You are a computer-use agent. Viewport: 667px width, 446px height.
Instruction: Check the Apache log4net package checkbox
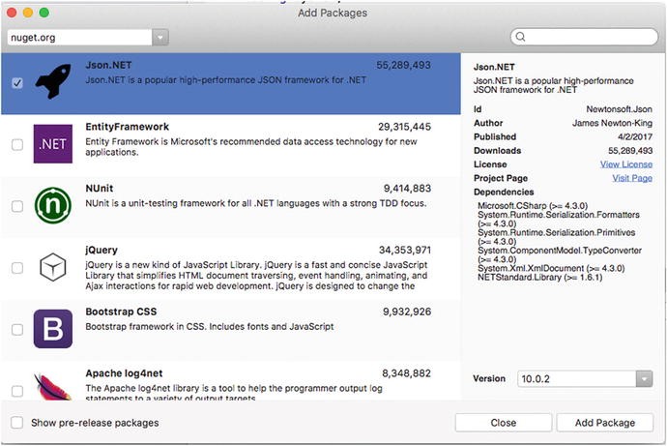[x=17, y=391]
